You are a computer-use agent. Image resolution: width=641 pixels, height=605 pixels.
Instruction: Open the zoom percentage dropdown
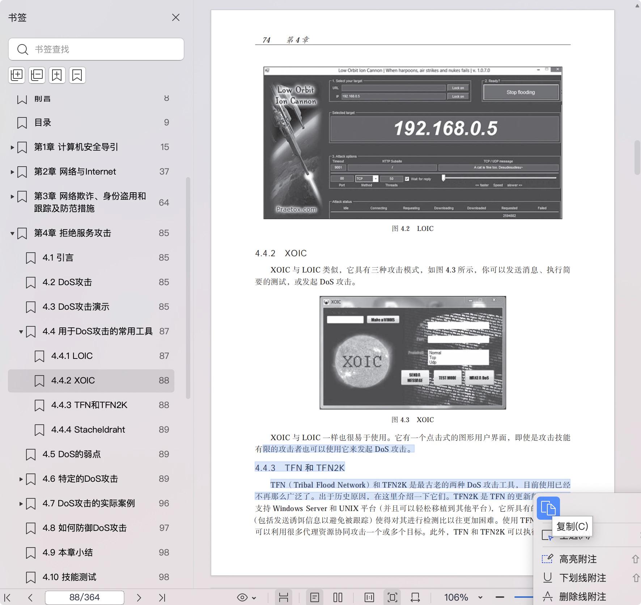coord(480,597)
